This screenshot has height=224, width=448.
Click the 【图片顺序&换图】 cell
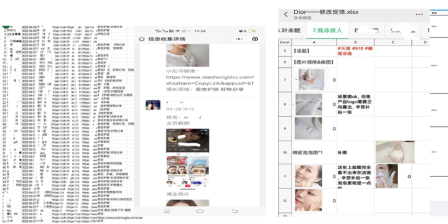314,62
